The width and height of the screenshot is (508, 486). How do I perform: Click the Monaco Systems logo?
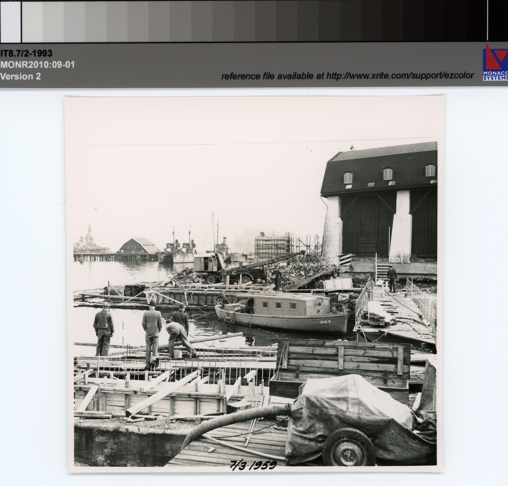coord(495,63)
